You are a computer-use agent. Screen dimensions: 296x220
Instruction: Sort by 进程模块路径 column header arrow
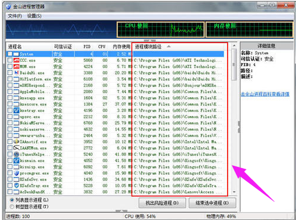click(169, 47)
